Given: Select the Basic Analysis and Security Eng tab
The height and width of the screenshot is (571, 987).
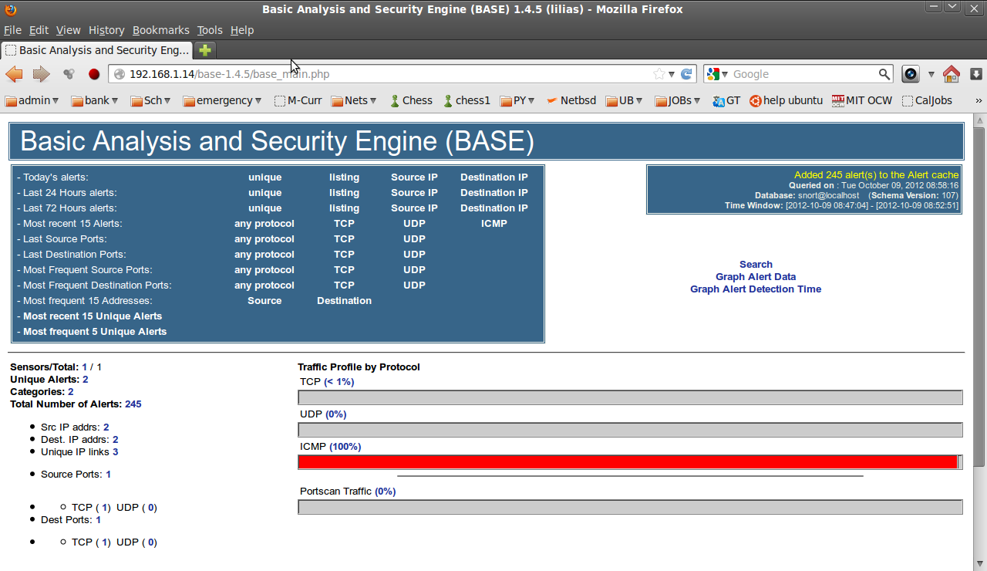Looking at the screenshot, I should click(97, 50).
